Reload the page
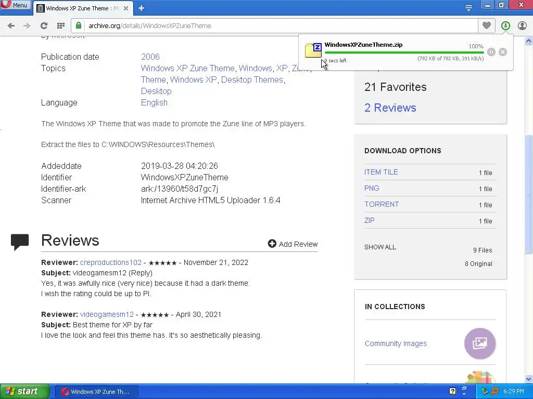533x399 pixels. coord(44,26)
